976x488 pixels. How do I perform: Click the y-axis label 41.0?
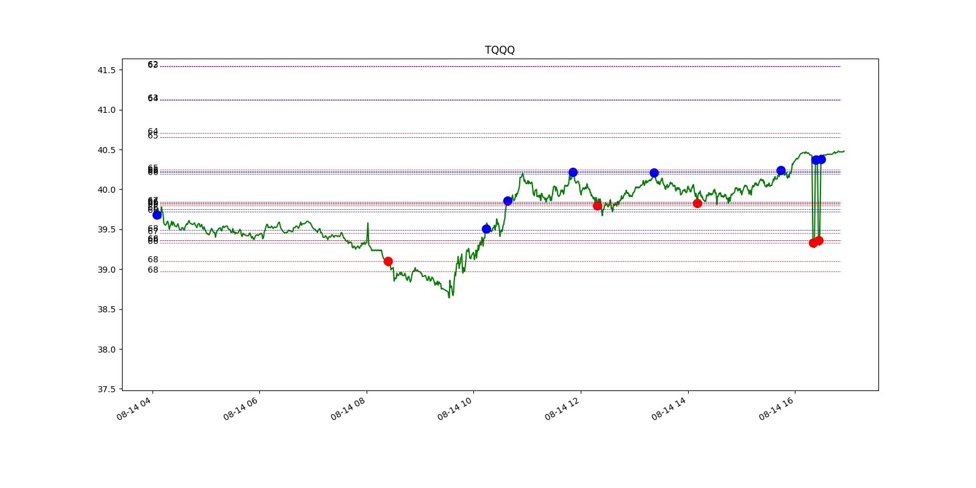click(106, 110)
